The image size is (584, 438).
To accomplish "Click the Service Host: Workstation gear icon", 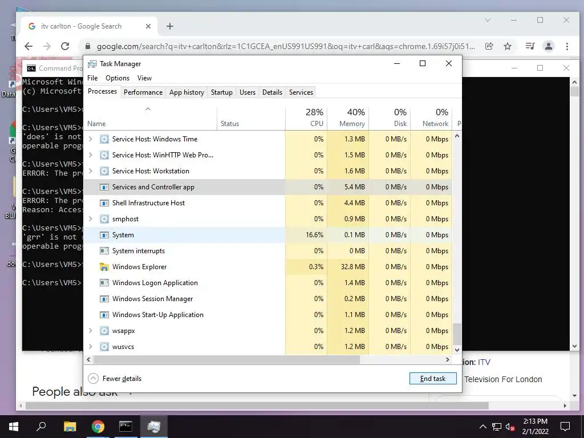I will coord(104,171).
